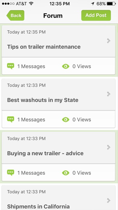
Task: Tap the message bubble icon under trailer maintenance
Action: click(11, 66)
